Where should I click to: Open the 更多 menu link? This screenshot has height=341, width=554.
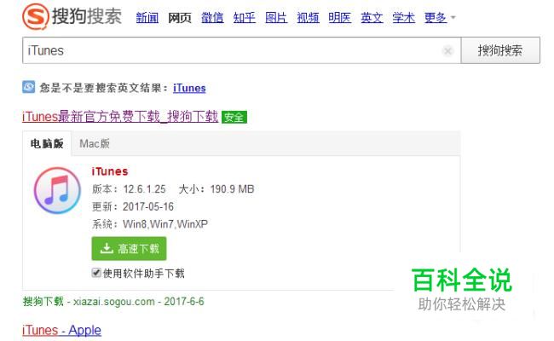coord(436,17)
